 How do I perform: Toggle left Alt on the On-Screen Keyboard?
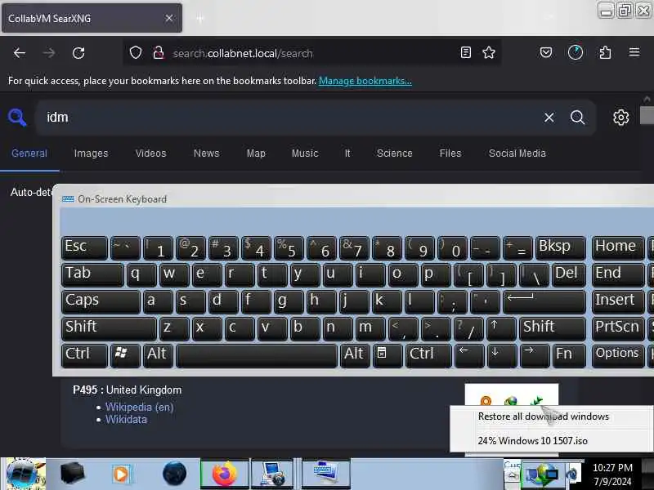[x=158, y=356]
